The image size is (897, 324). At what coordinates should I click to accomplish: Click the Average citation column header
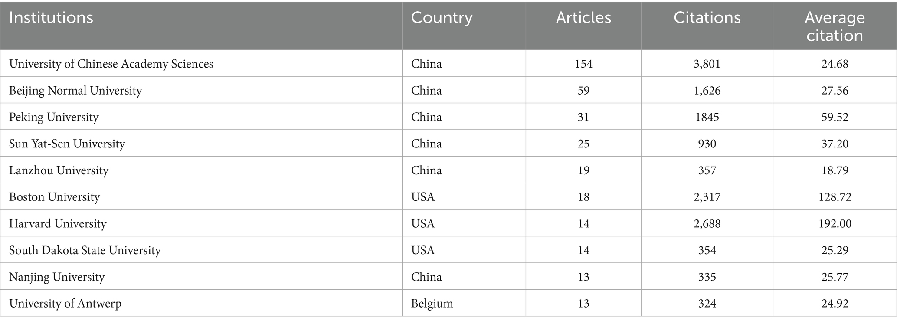tap(835, 26)
